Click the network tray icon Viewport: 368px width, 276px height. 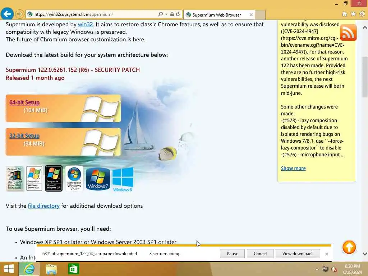click(x=325, y=269)
